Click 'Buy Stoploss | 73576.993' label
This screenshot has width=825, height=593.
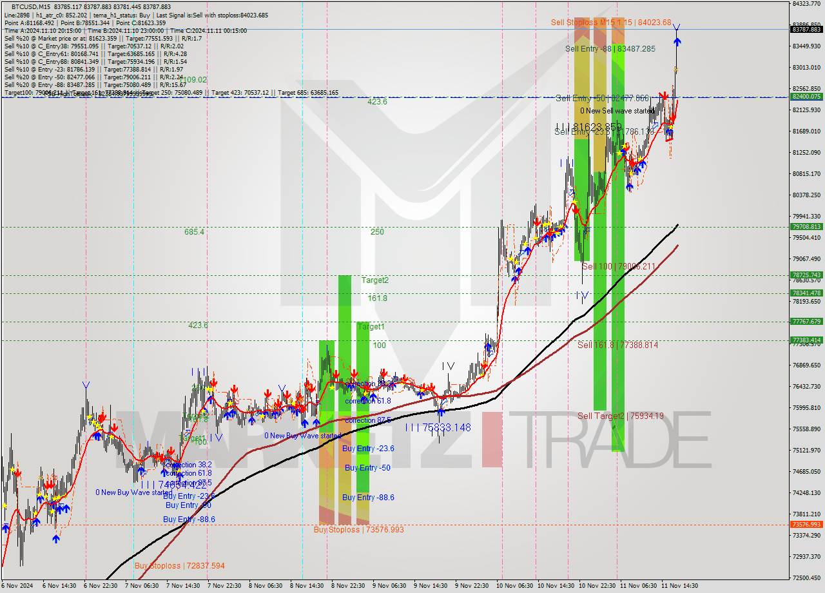(358, 530)
